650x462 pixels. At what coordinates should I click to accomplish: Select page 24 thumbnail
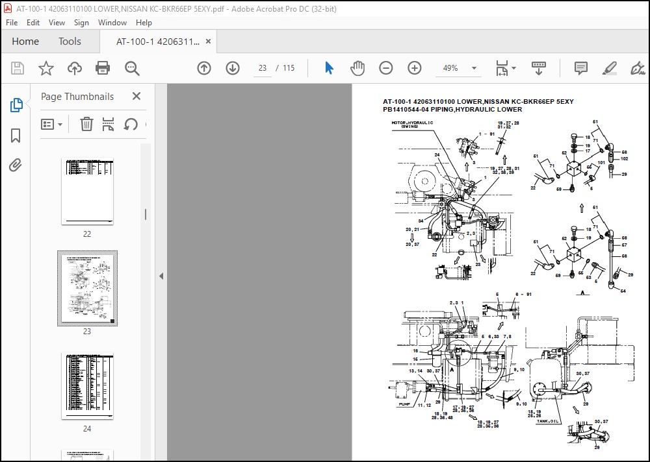88,386
